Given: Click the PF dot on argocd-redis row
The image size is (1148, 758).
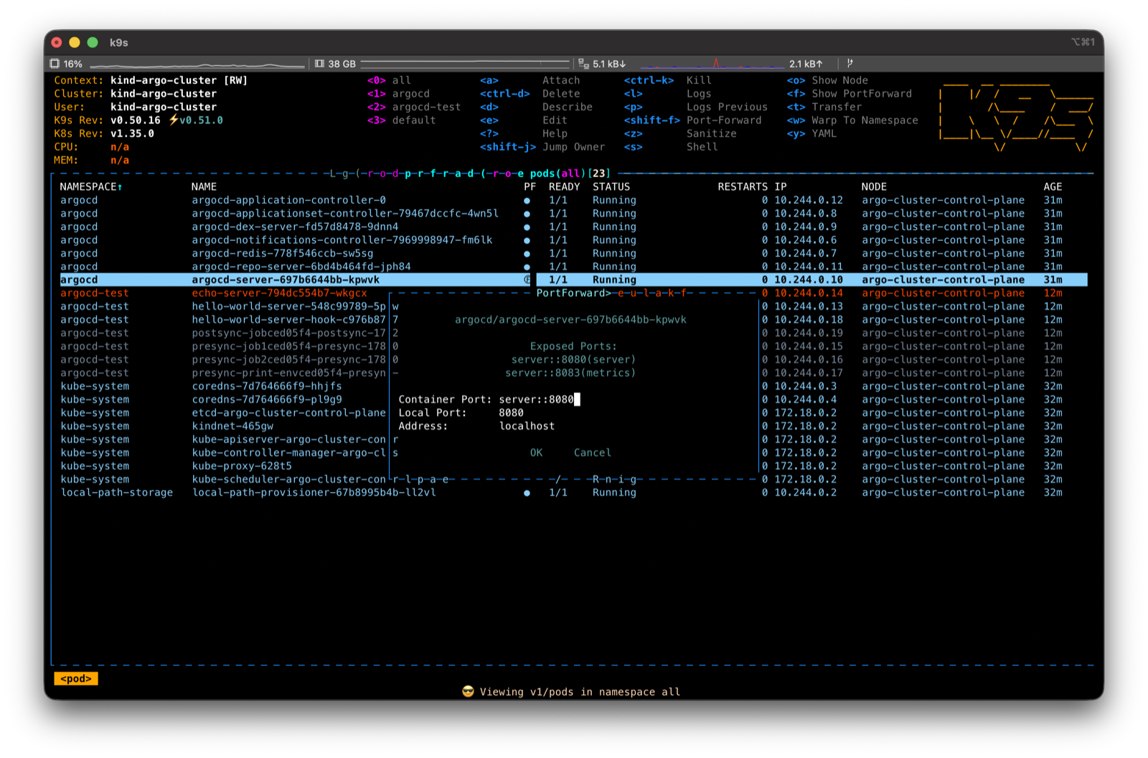Looking at the screenshot, I should pos(527,254).
